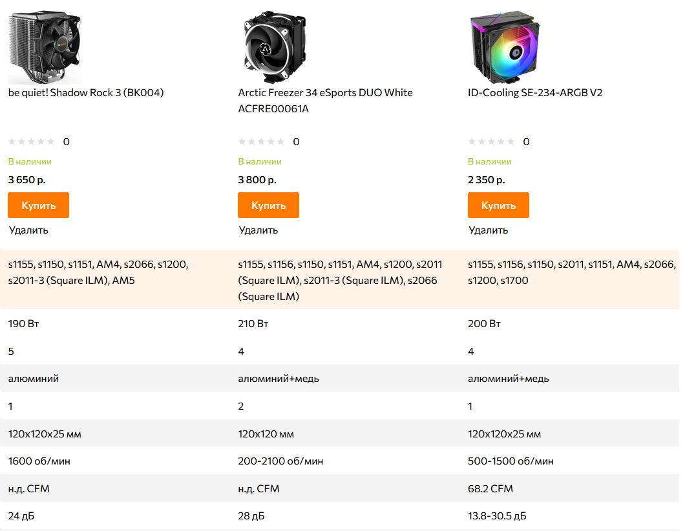Click the review count beside ID-Cooling stars

coord(526,142)
